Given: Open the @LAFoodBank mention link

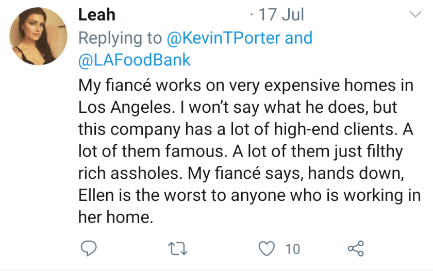Looking at the screenshot, I should pos(135,60).
